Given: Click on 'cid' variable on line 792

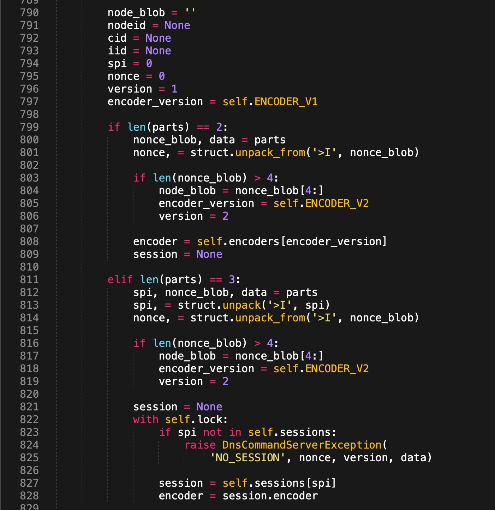Looking at the screenshot, I should click(x=117, y=38).
